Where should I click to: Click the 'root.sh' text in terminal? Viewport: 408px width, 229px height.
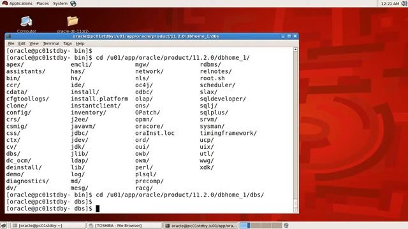212,78
